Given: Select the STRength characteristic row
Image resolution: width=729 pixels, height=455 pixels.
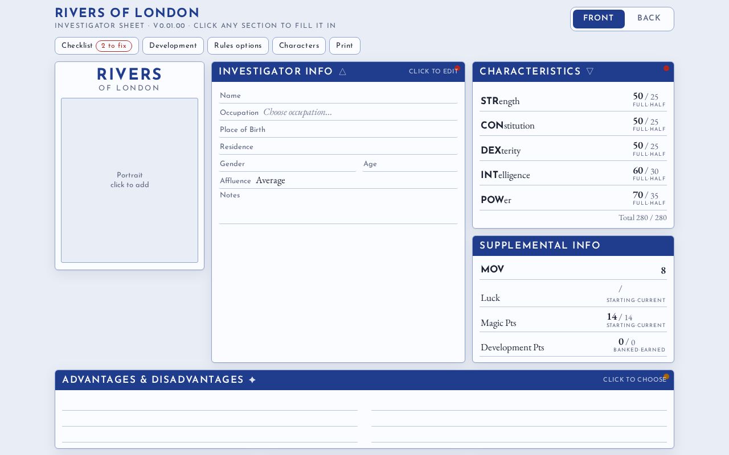Looking at the screenshot, I should (x=573, y=100).
